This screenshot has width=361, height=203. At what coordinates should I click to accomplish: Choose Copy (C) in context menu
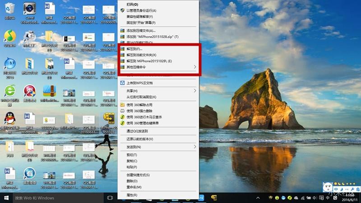(x=158, y=161)
